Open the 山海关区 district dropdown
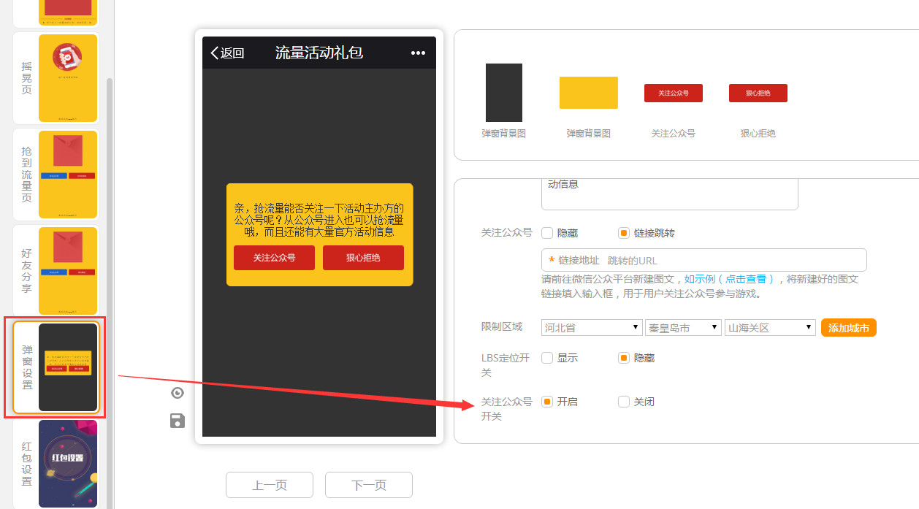The image size is (919, 509). (x=770, y=328)
